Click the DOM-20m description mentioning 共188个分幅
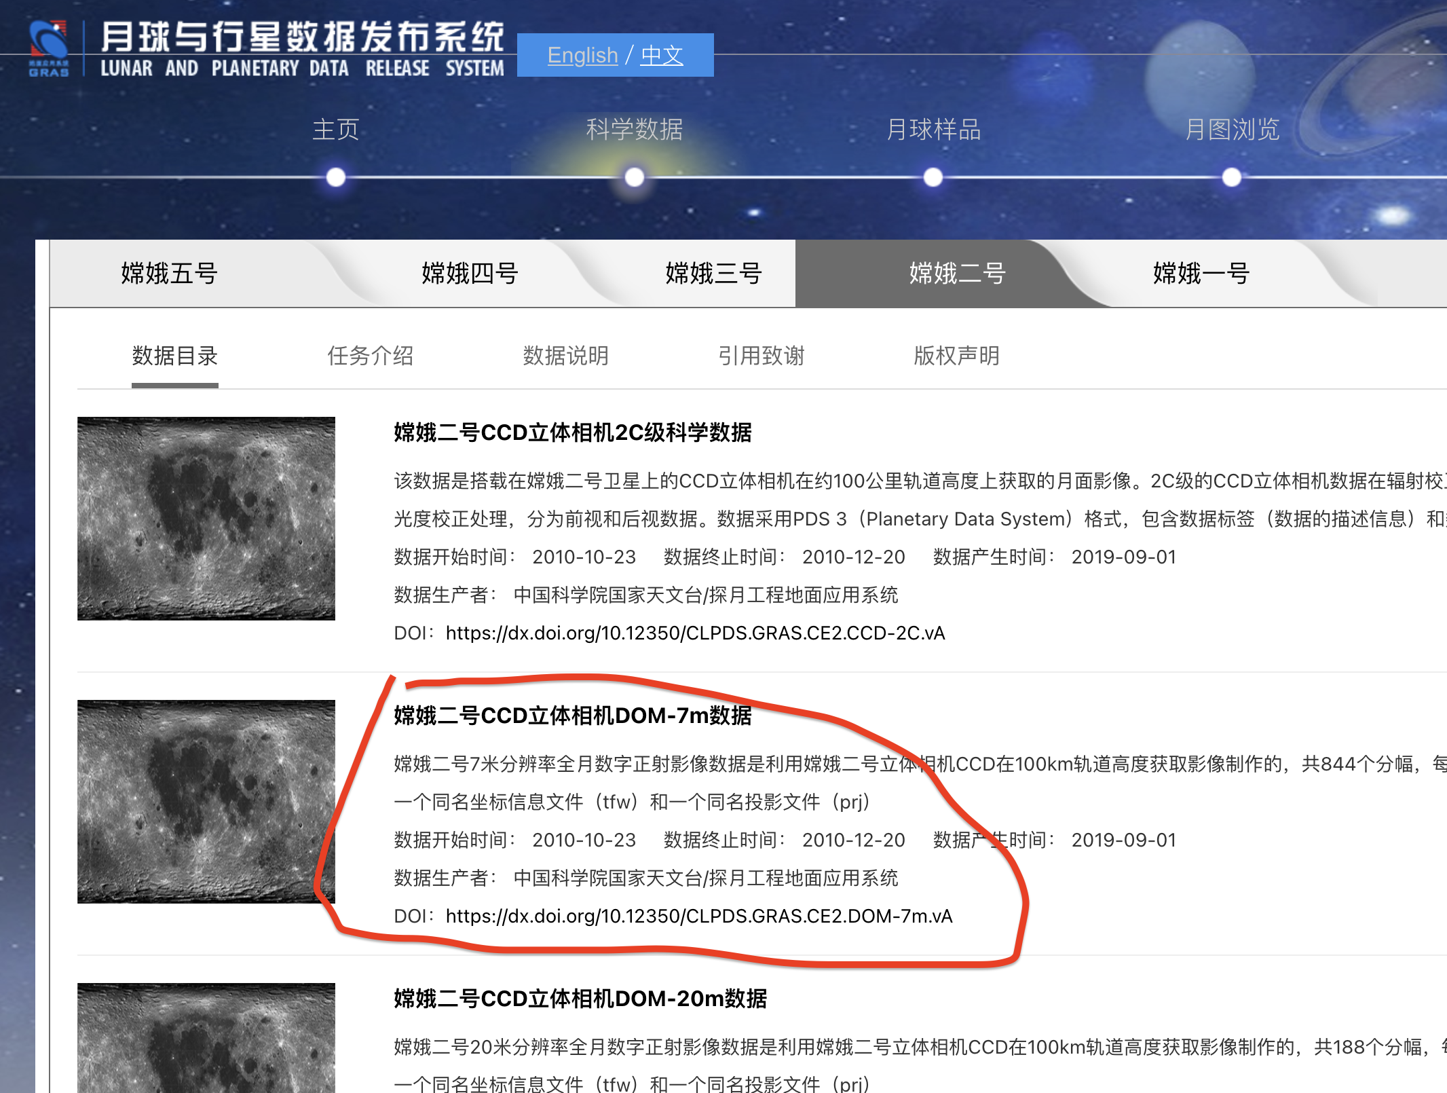The image size is (1447, 1093). click(920, 1047)
